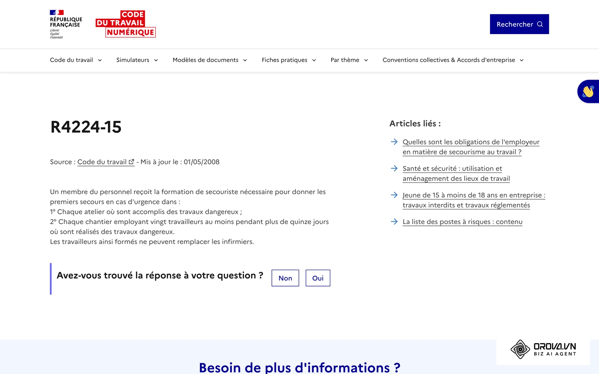Viewport: 599px width, 374px height.
Task: Open the Code du travail numérique home logo
Action: pyautogui.click(x=125, y=24)
